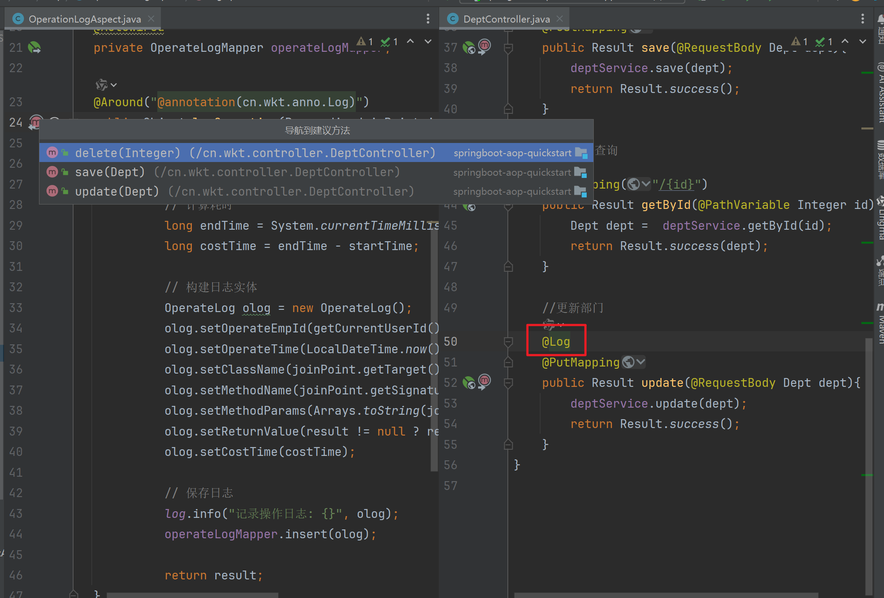
Task: Switch to OperationLogAspect.java tab
Action: pos(84,19)
